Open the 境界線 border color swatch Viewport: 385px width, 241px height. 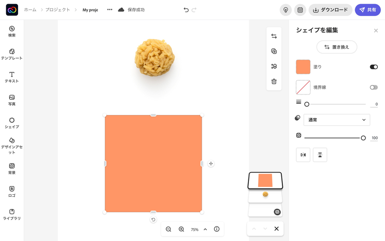point(303,87)
